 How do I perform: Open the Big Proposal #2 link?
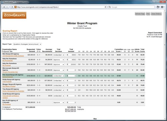click(x=7, y=61)
